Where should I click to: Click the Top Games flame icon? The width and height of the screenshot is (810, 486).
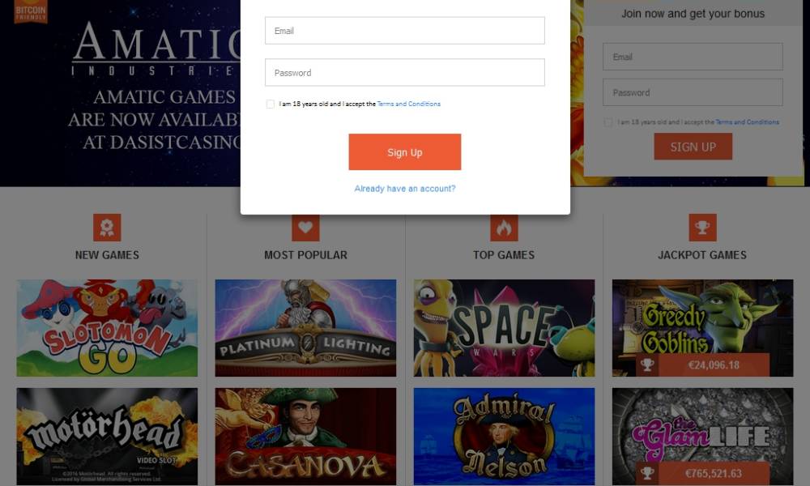point(504,228)
